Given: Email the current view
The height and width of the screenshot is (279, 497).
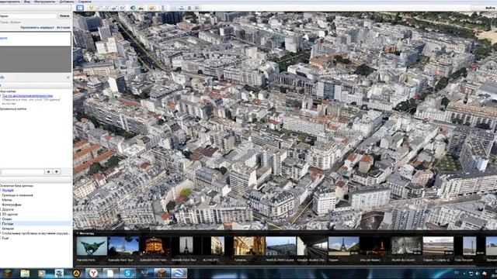Looking at the screenshot, I should (x=174, y=8).
